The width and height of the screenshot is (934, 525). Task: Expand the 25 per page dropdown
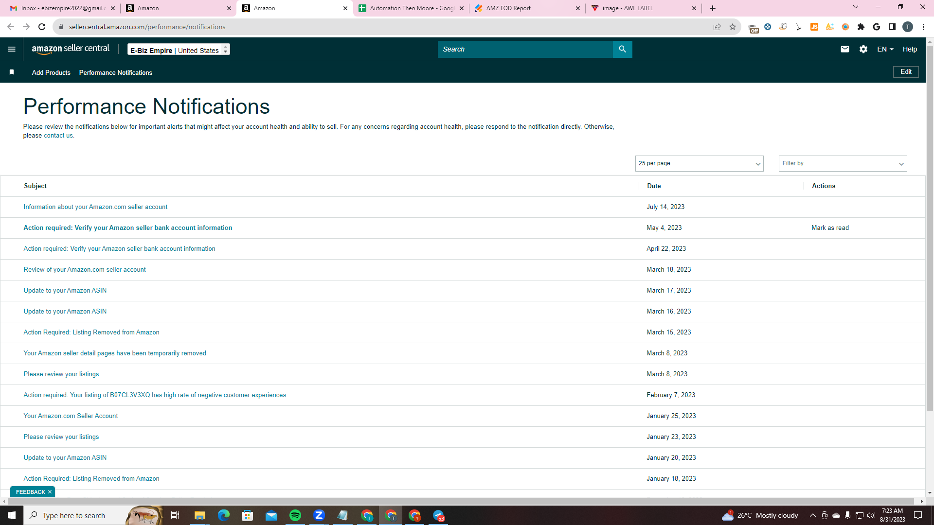point(699,163)
